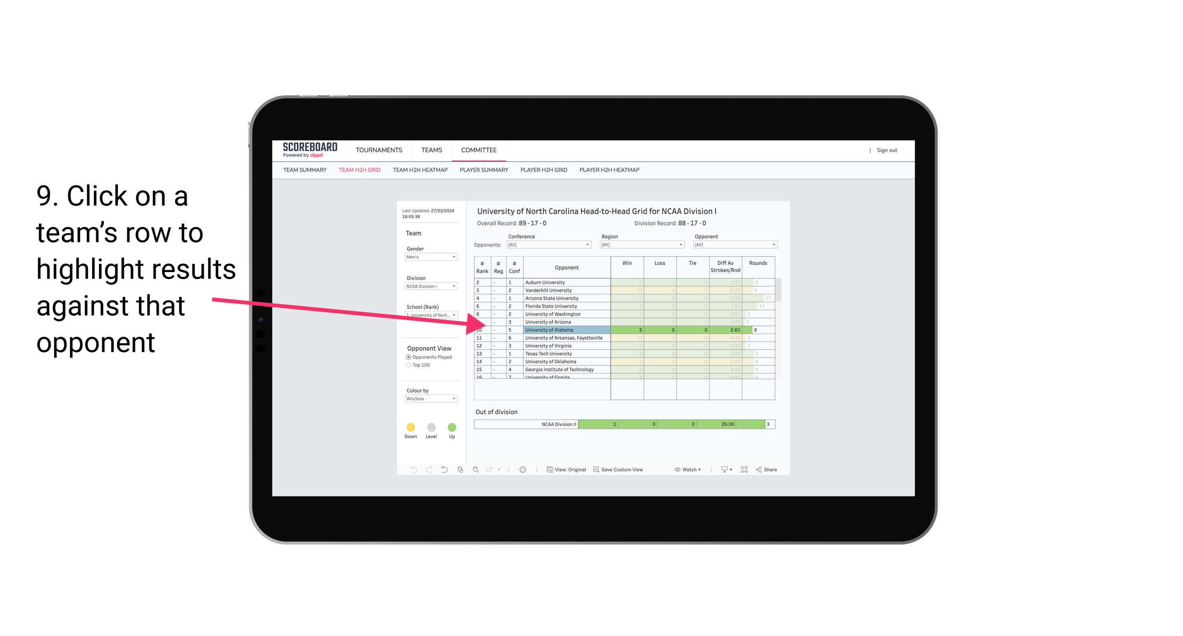Open the Conference filter dropdown
The width and height of the screenshot is (1183, 636).
tap(589, 244)
